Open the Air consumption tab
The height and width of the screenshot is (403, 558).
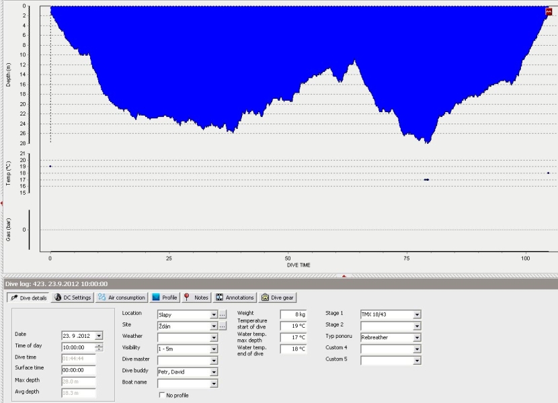click(122, 298)
